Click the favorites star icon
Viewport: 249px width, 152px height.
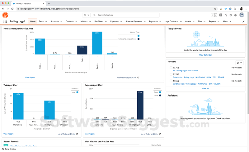[213, 15]
